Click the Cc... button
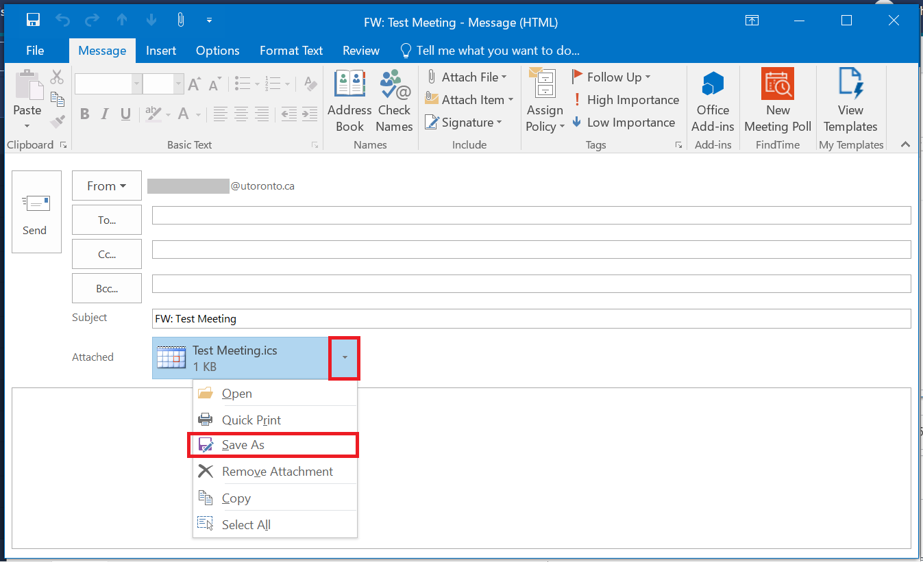 pos(107,254)
